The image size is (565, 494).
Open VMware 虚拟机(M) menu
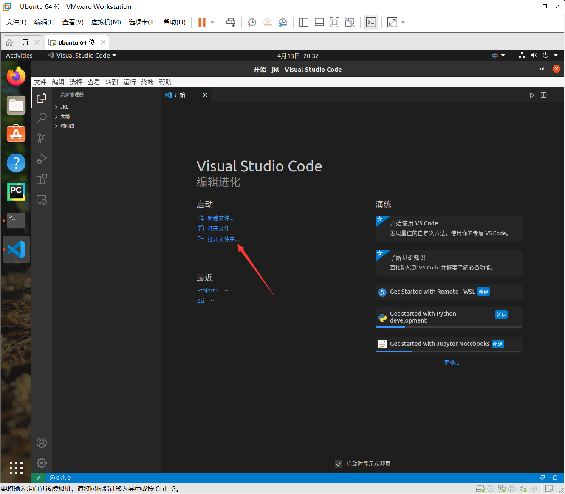tap(106, 22)
